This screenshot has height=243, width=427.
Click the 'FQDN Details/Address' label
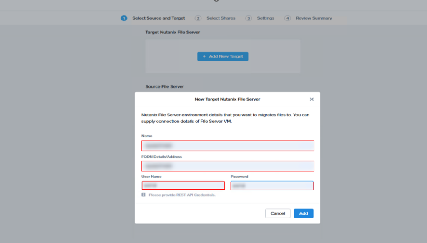coord(161,157)
